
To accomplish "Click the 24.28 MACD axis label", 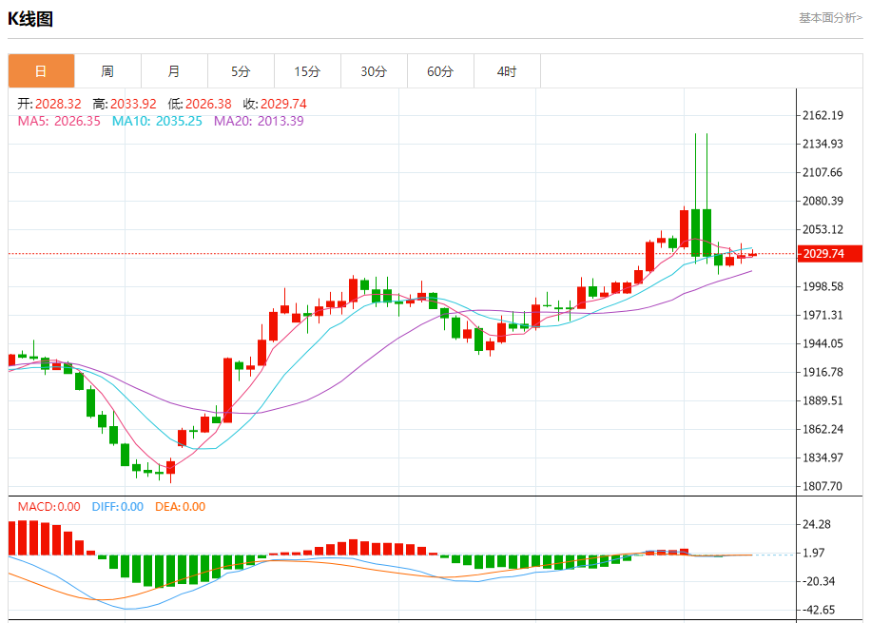I will [817, 524].
